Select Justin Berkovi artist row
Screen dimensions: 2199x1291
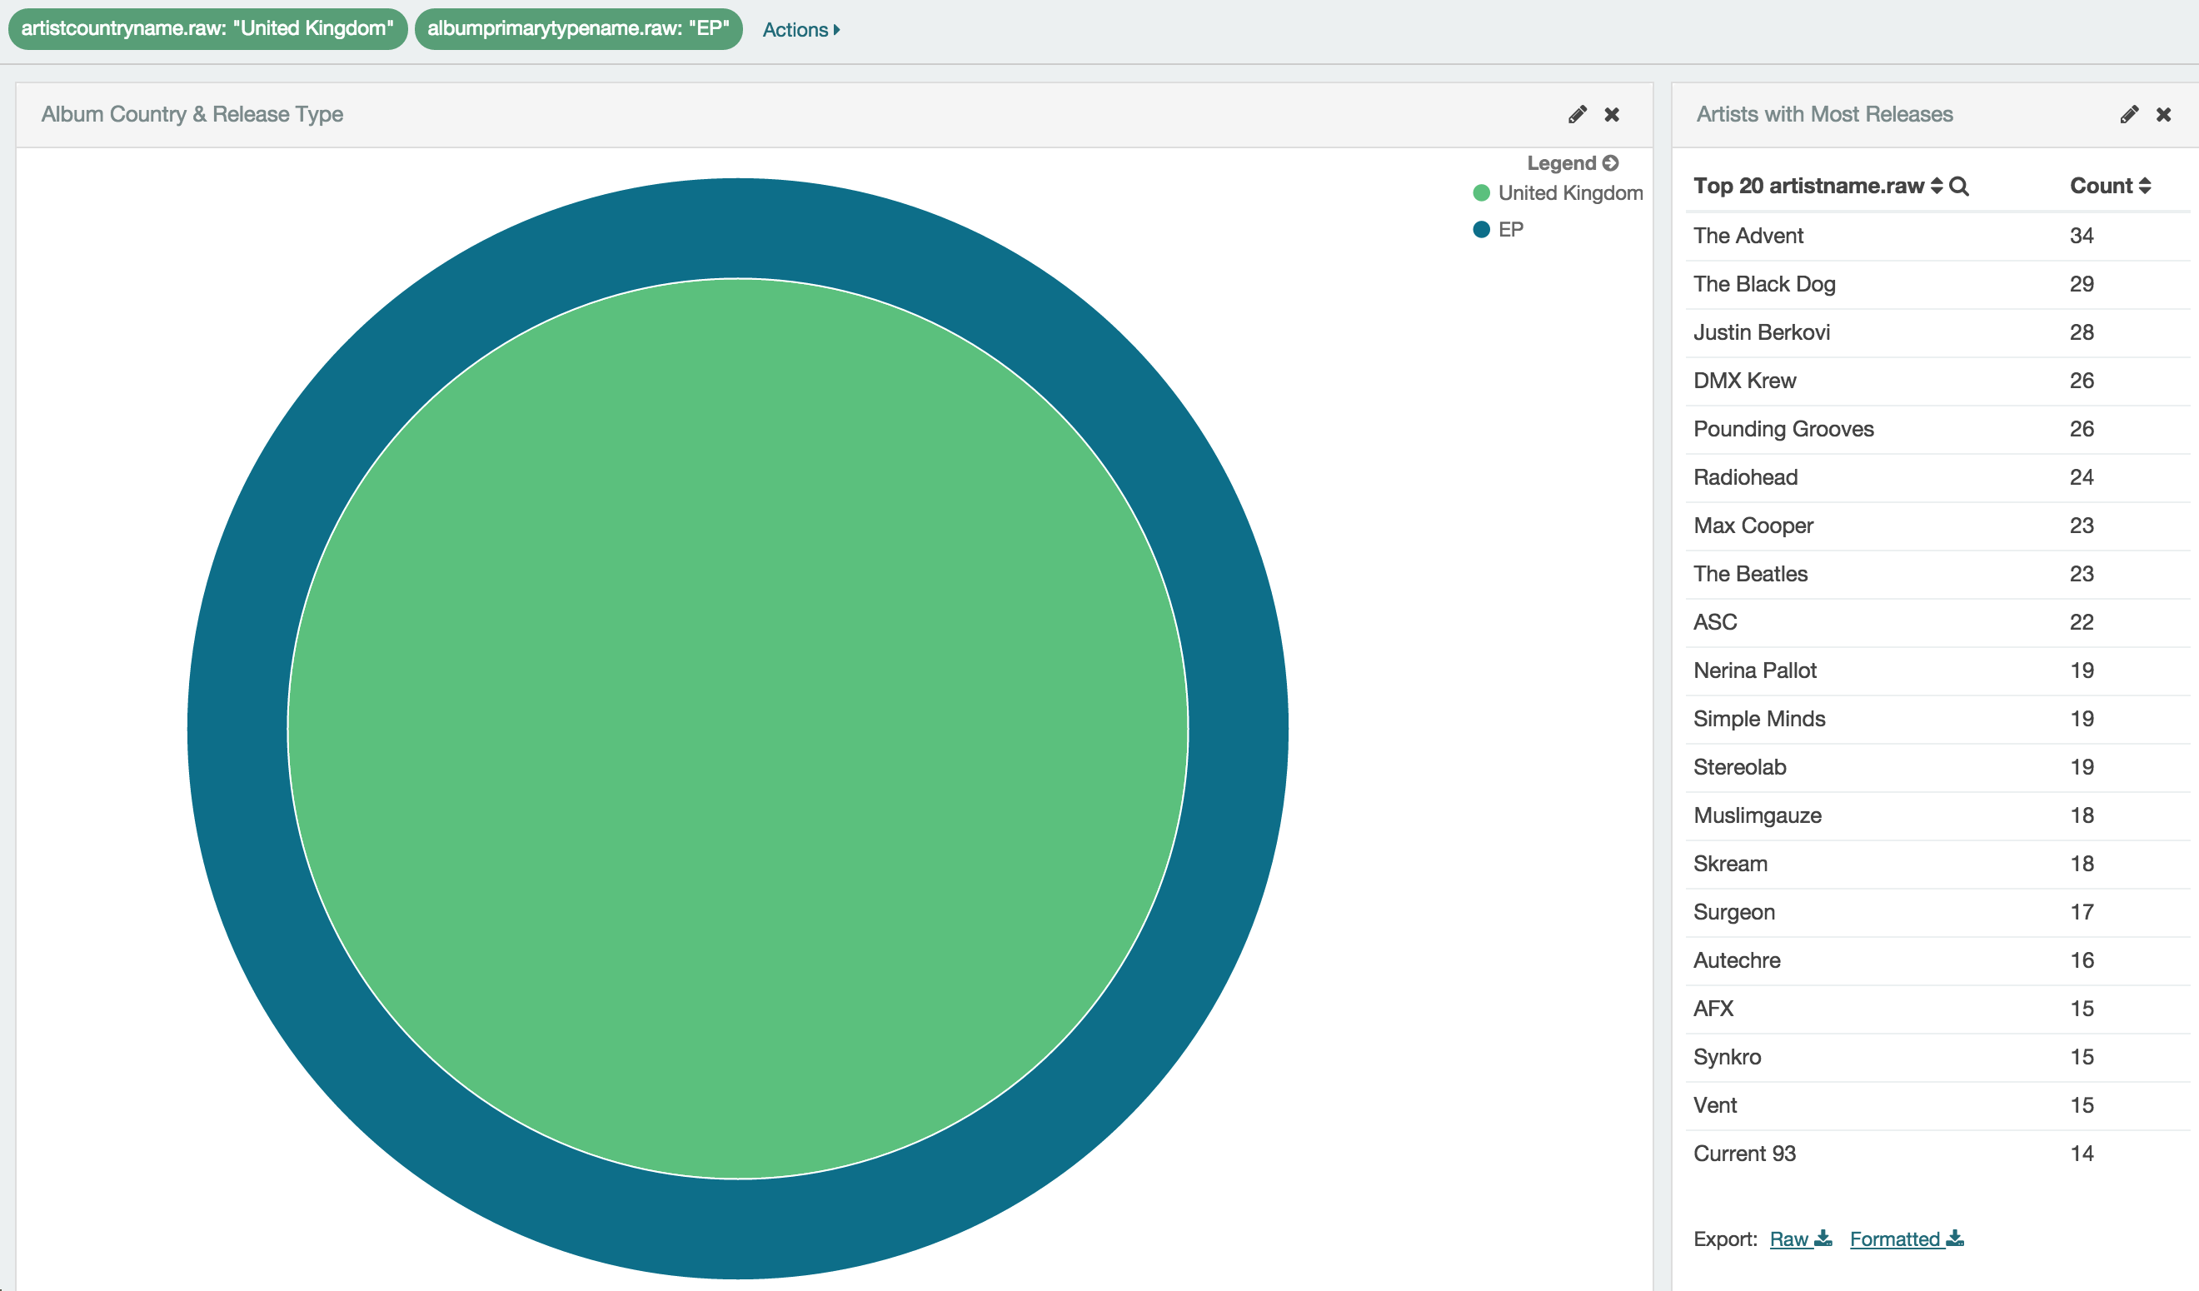pos(1937,332)
